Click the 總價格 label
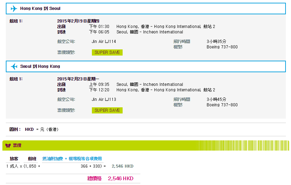 coord(95,179)
